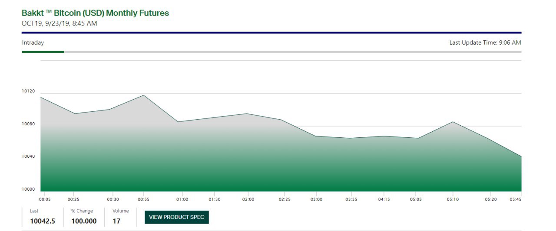Image resolution: width=556 pixels, height=231 pixels.
Task: Click the % Change value 100.000
Action: point(84,221)
